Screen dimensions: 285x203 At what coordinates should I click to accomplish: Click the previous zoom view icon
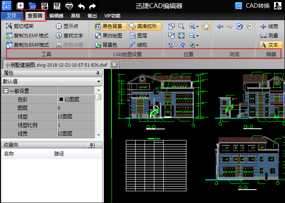coord(181,45)
